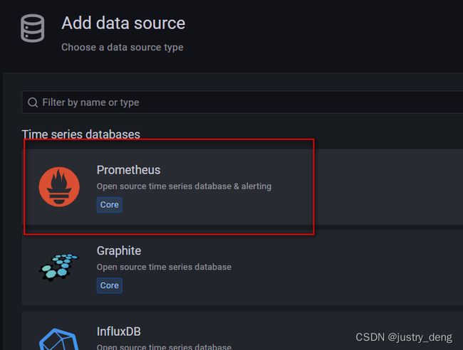Select the Prometheus data source title
The height and width of the screenshot is (350, 463).
click(128, 170)
